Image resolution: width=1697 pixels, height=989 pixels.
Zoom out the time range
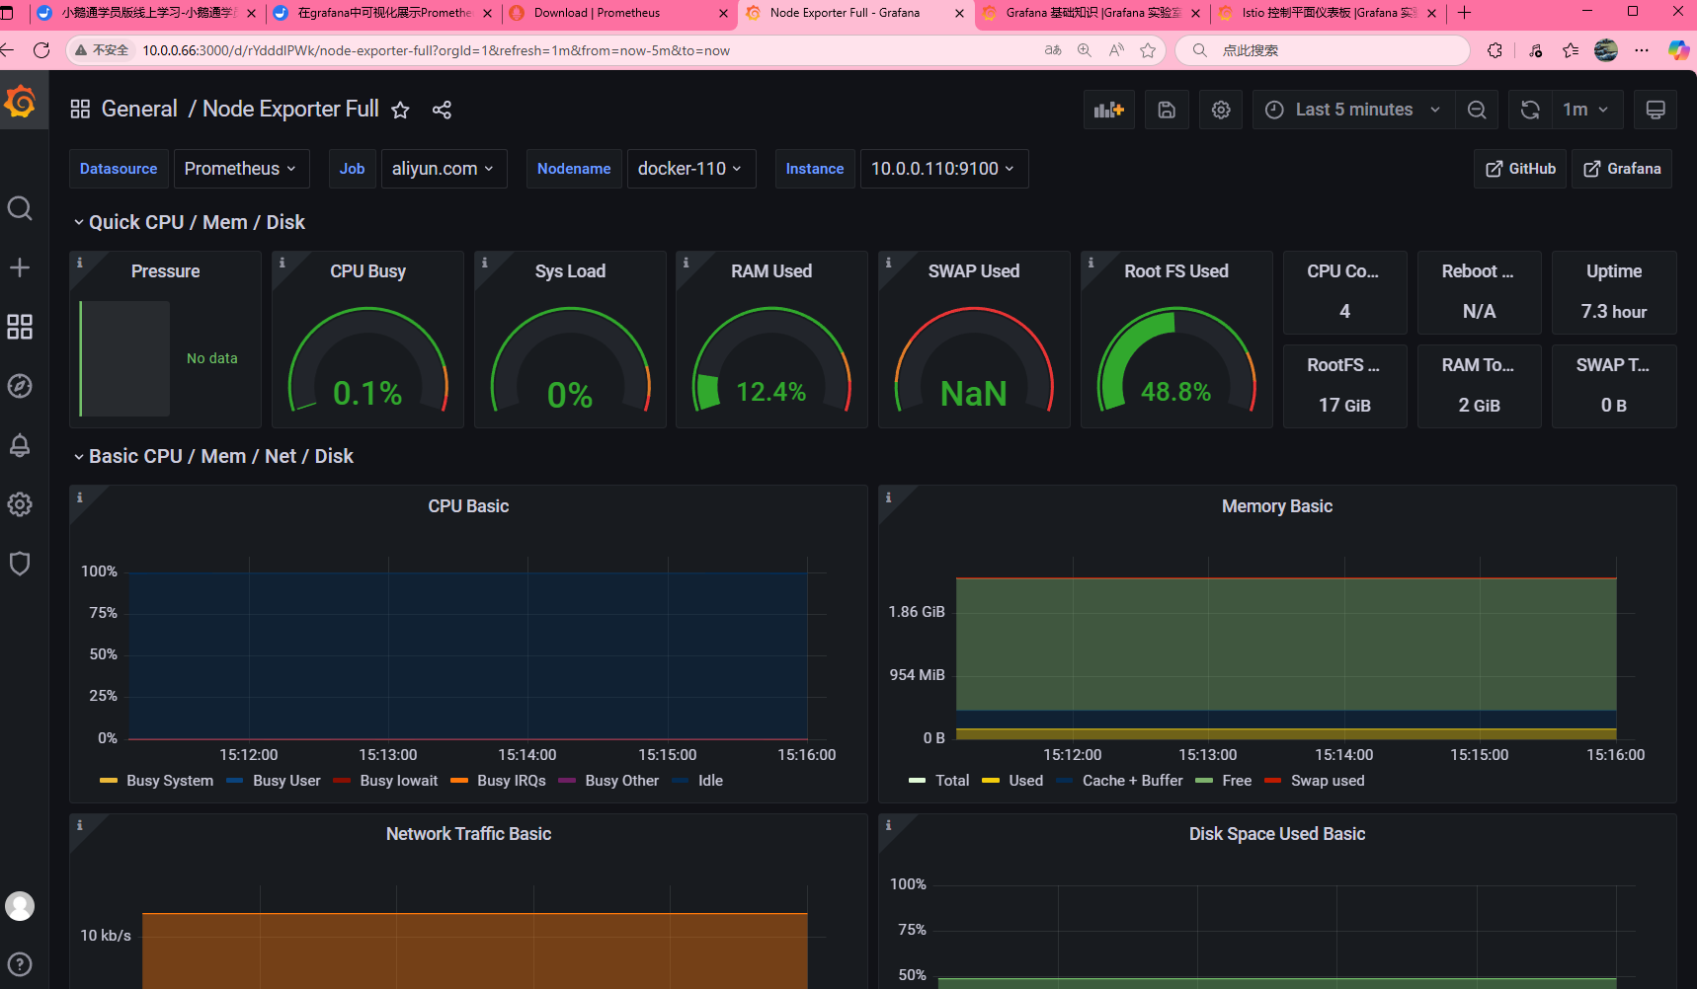1477,110
